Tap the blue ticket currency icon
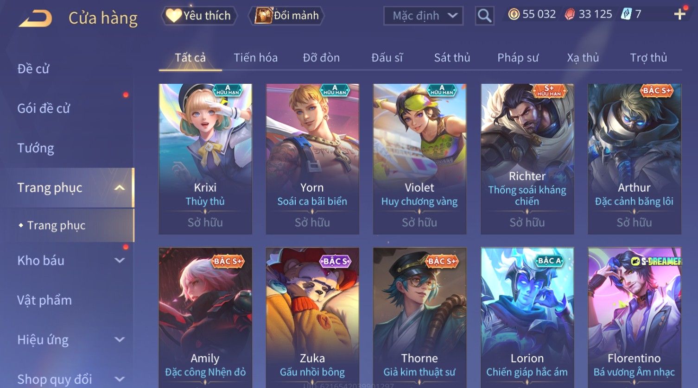The image size is (698, 388). pyautogui.click(x=626, y=14)
